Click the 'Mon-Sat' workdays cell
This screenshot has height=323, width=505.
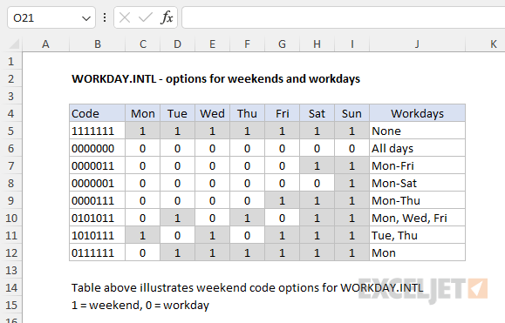[x=418, y=183]
